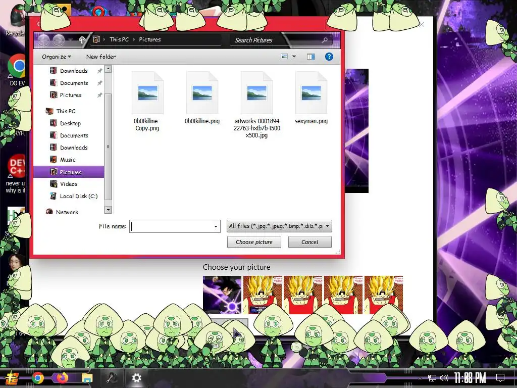Click the Forward navigation button
The height and width of the screenshot is (388, 517).
tap(59, 40)
